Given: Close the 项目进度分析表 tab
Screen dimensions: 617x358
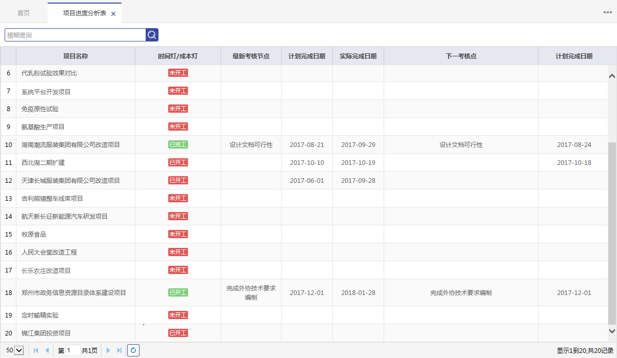Looking at the screenshot, I should coord(113,14).
